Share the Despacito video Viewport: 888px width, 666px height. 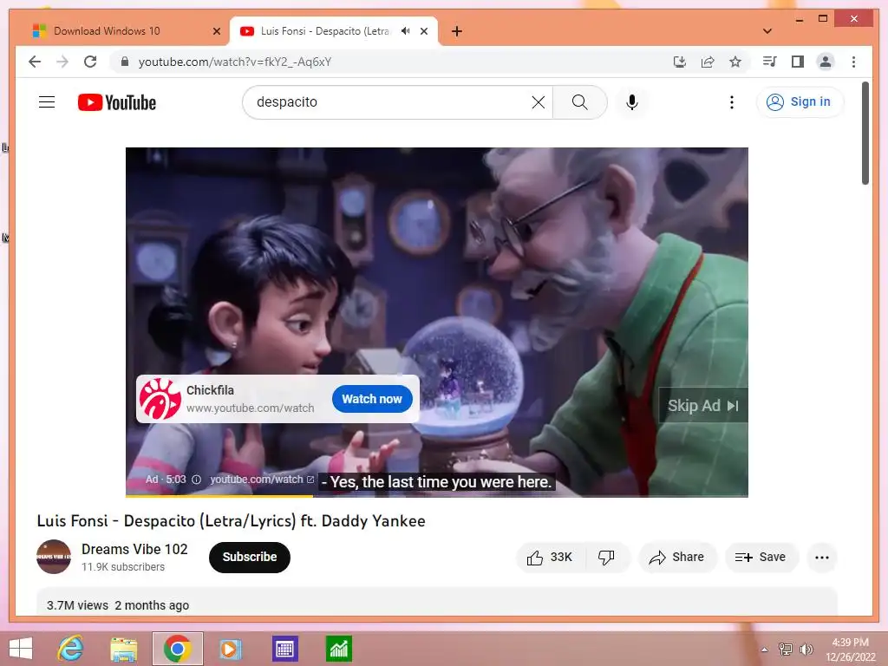[x=677, y=558]
